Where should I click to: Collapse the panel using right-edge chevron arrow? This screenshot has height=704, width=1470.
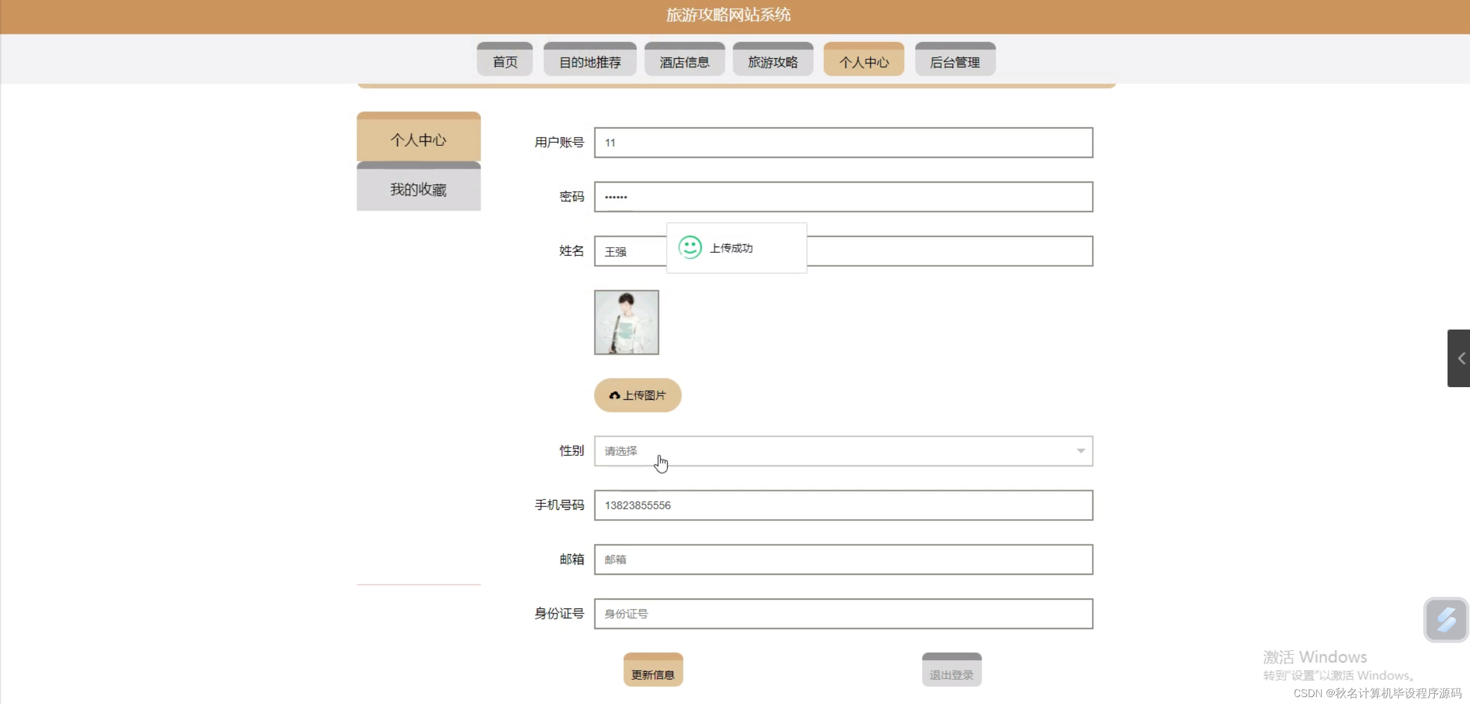tap(1461, 358)
